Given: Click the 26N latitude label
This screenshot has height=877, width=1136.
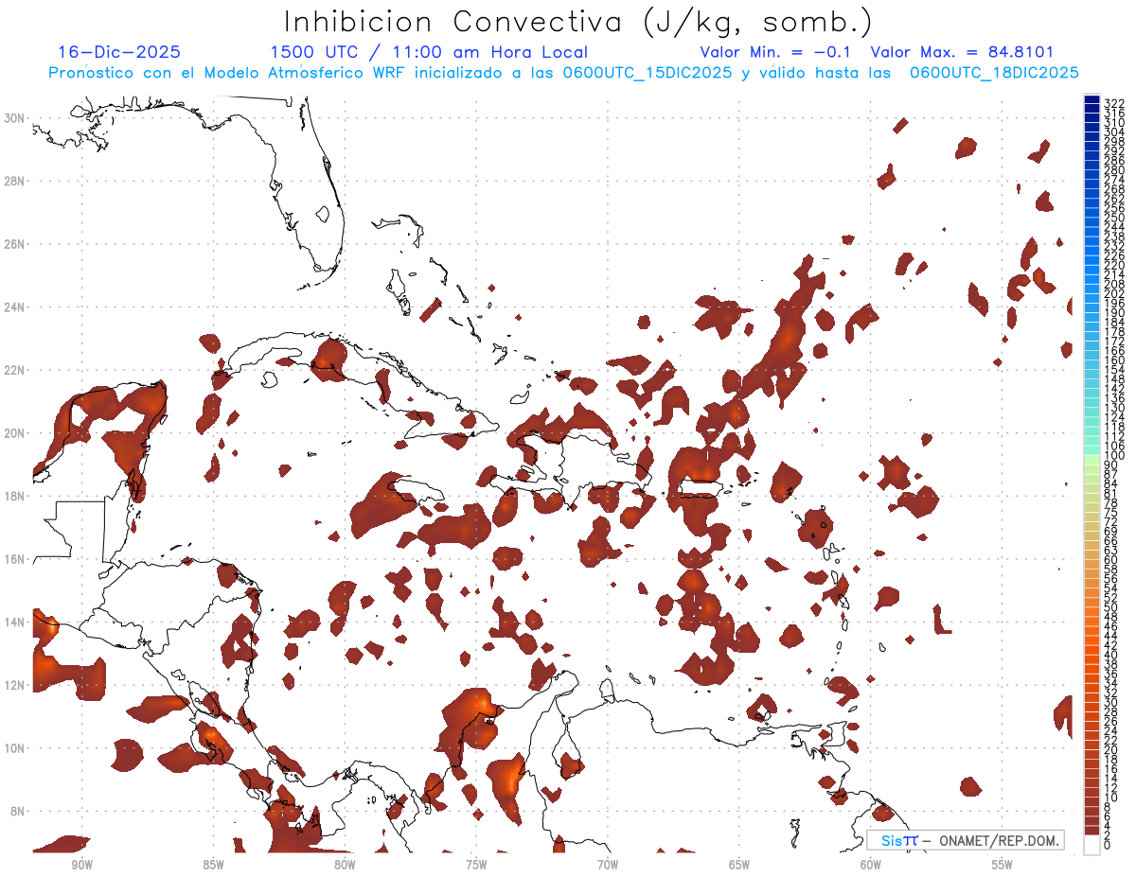Looking at the screenshot, I should 16,244.
